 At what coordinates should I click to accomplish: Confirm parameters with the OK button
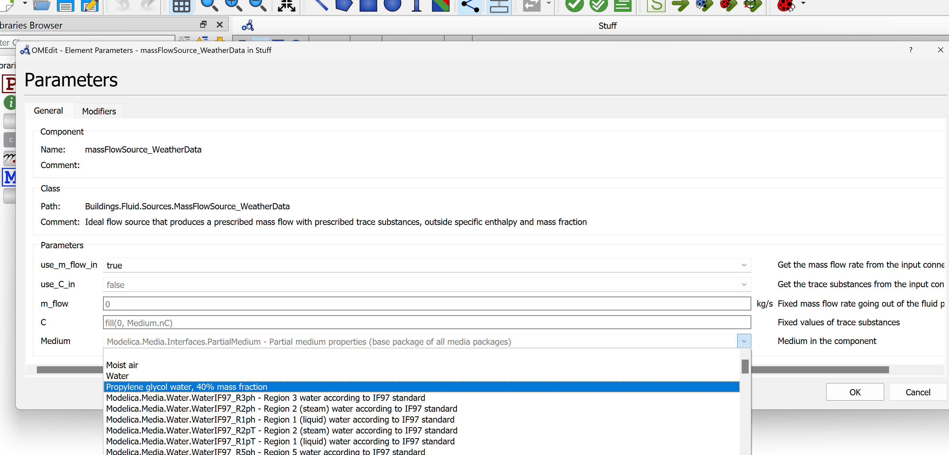coord(855,392)
